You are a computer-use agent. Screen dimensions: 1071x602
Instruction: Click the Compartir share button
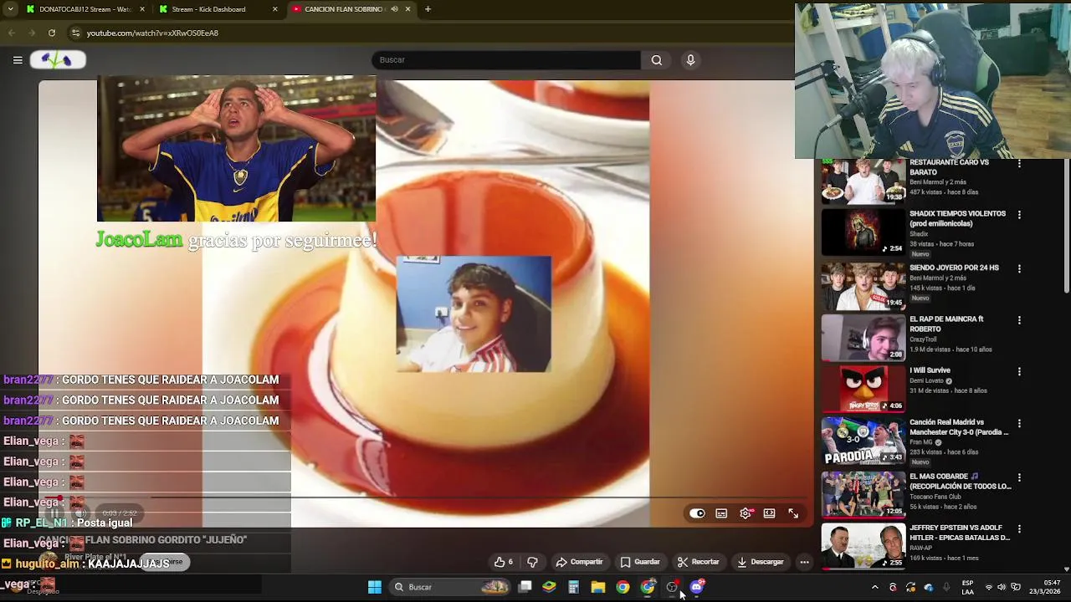click(579, 562)
